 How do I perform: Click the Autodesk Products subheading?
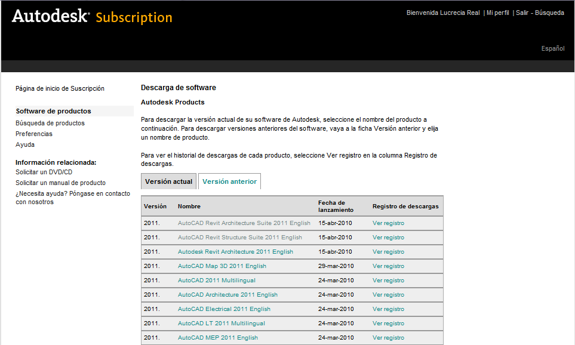click(173, 102)
